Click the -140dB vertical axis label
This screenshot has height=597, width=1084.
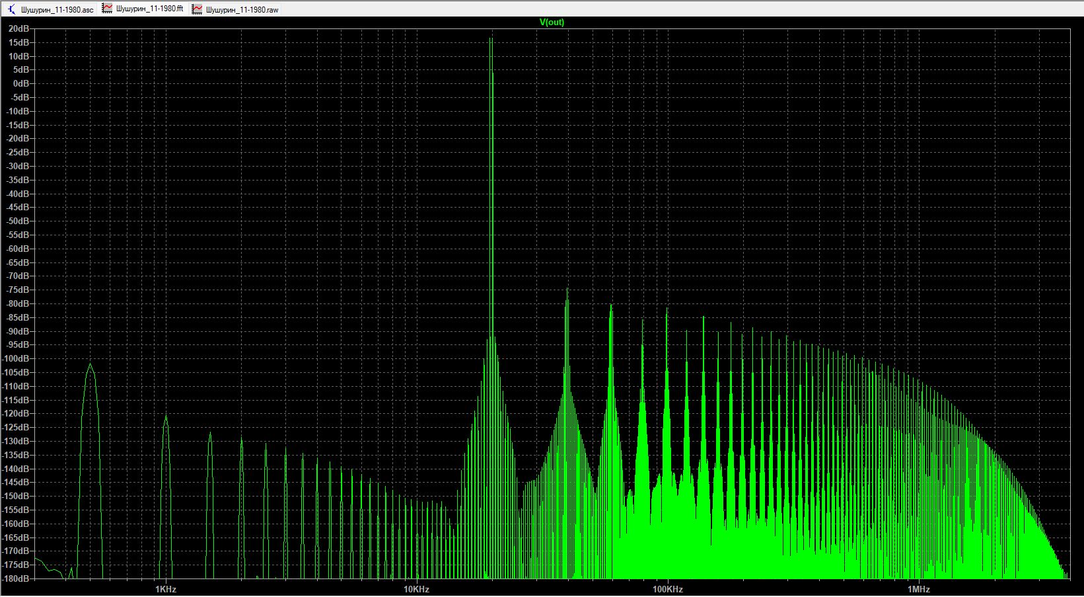coord(17,469)
